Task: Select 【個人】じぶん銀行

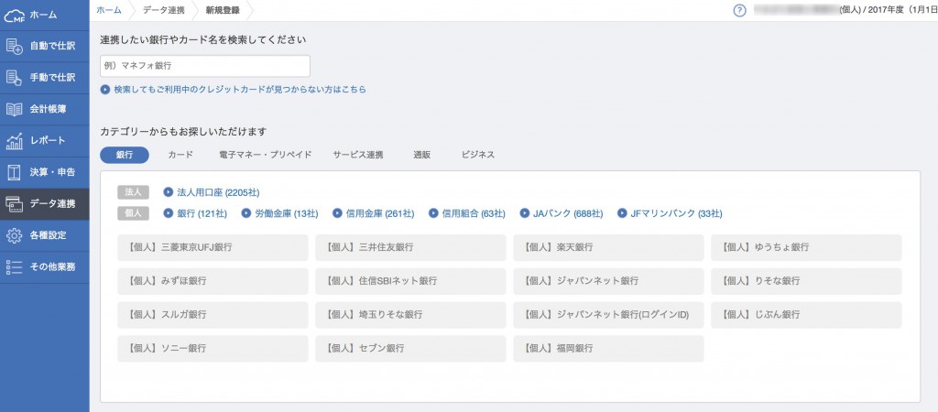Action: click(x=806, y=315)
